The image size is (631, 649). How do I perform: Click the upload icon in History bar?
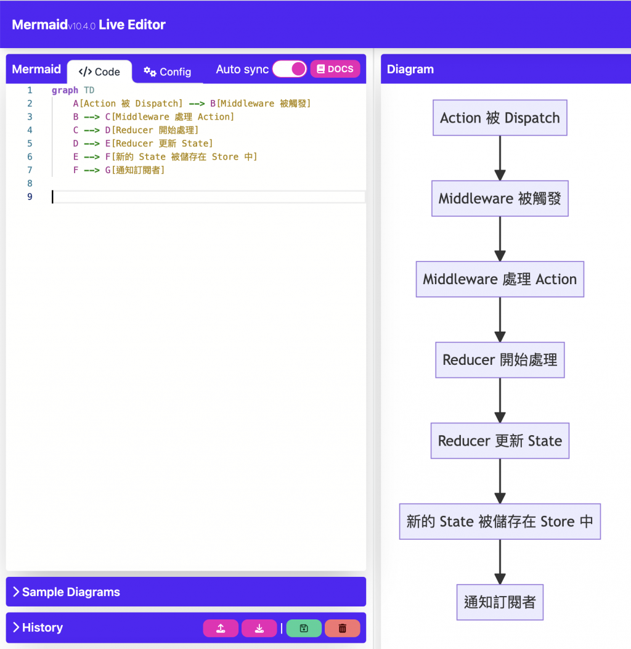(221, 628)
